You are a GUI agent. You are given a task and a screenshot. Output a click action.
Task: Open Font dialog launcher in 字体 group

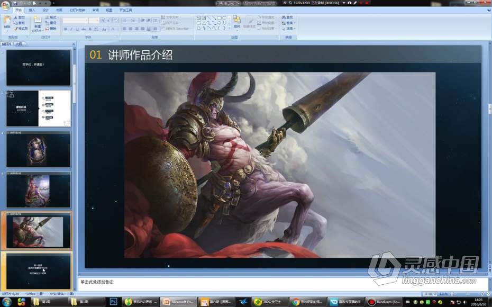coord(117,37)
